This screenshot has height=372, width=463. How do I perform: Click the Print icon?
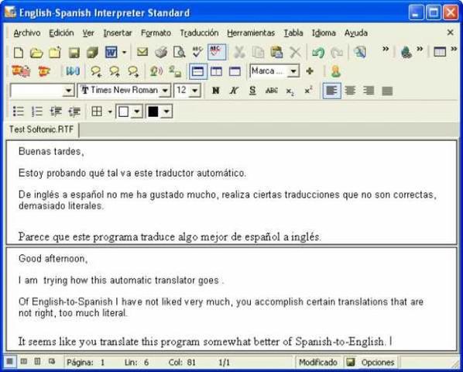click(161, 52)
